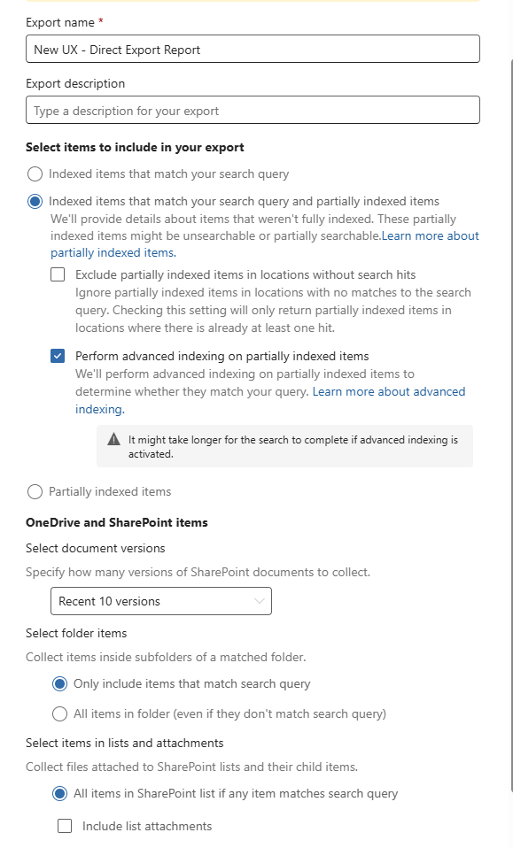
Task: Select "All items in folder" for folder items
Action: pyautogui.click(x=59, y=713)
